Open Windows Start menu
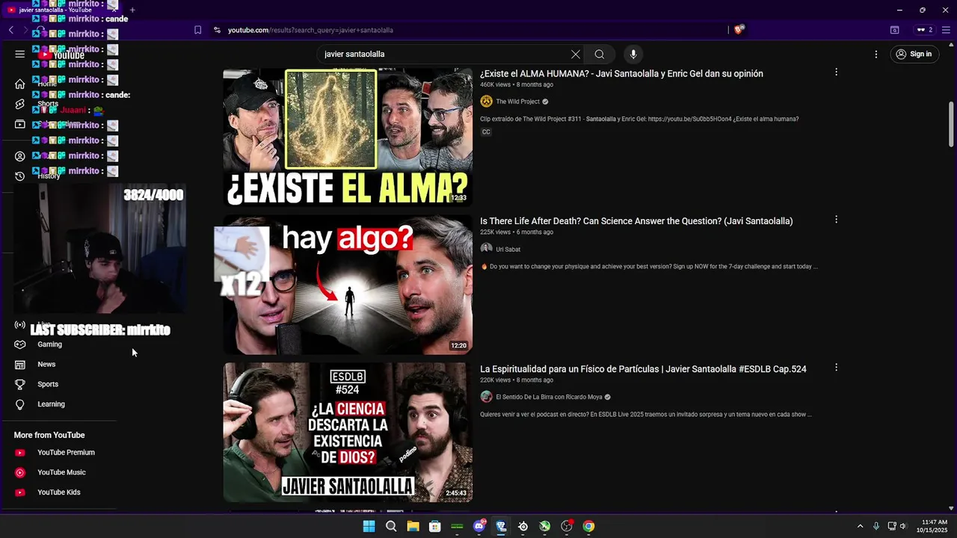This screenshot has height=538, width=957. point(369,526)
